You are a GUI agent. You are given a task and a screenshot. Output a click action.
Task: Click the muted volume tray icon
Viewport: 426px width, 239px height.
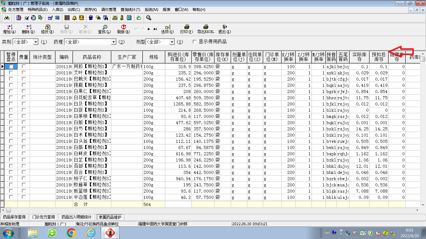(x=378, y=233)
